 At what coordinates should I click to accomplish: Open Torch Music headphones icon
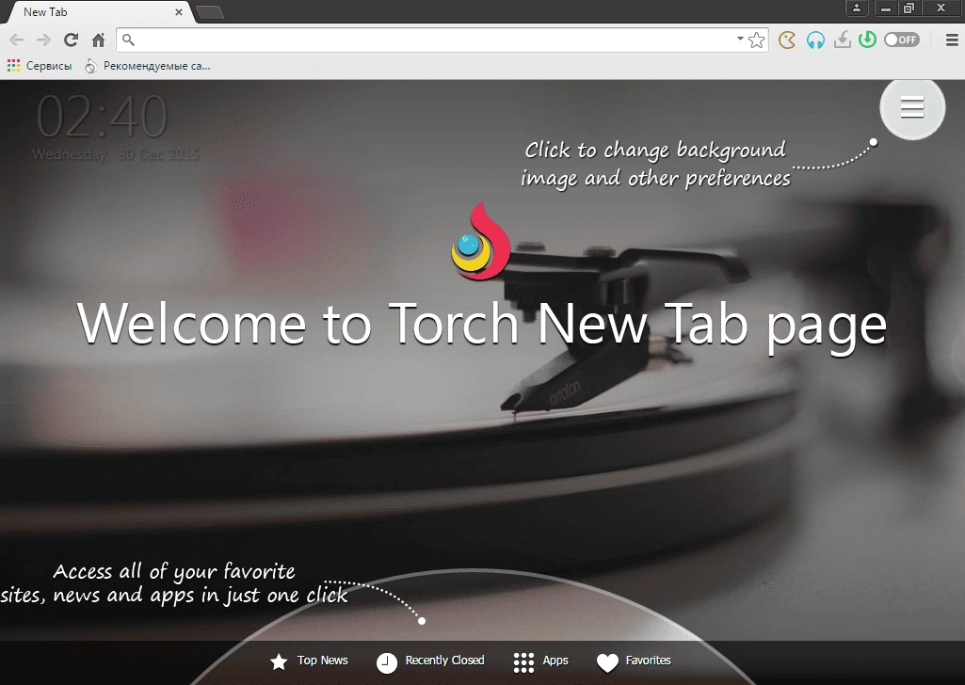(815, 40)
